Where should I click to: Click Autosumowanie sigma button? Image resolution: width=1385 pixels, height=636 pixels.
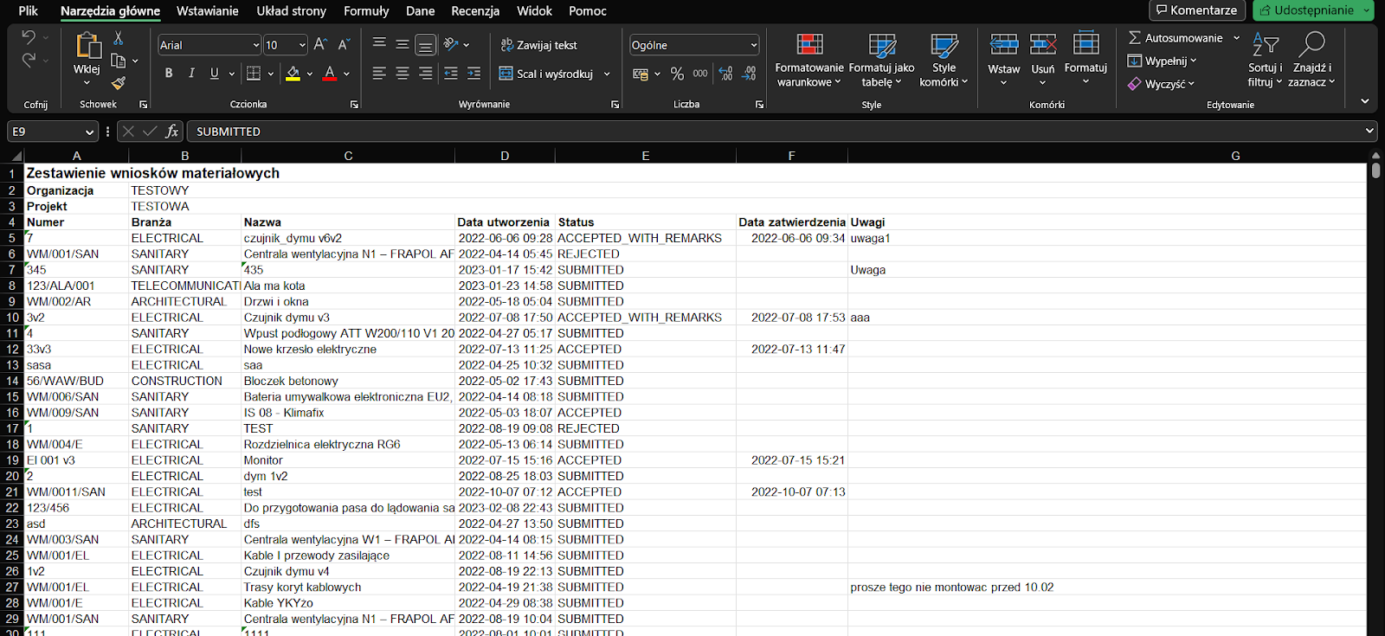pos(1176,38)
